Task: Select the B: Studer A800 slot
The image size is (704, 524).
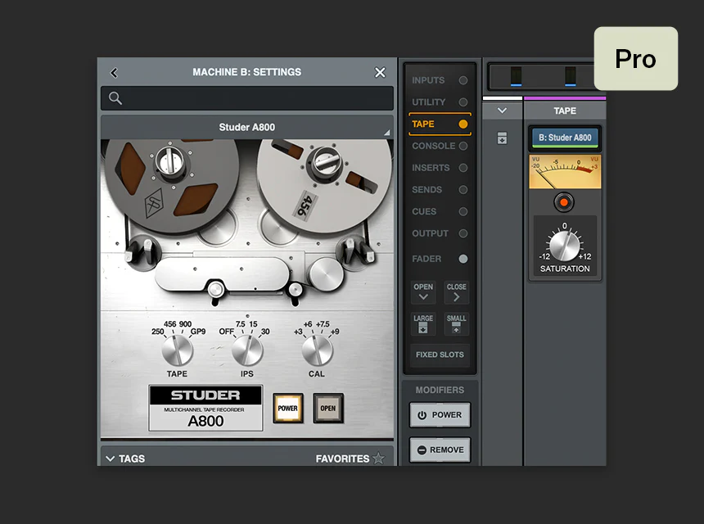Action: click(565, 138)
